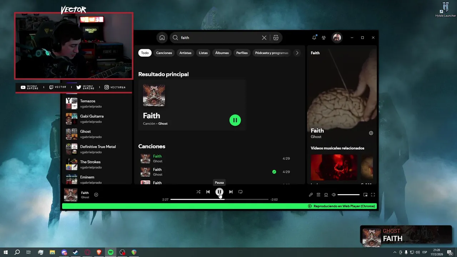Pause from the top result card
This screenshot has height=257, width=457.
click(x=235, y=120)
